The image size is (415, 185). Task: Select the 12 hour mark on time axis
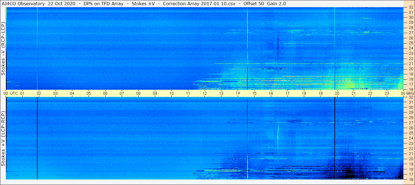[205, 93]
